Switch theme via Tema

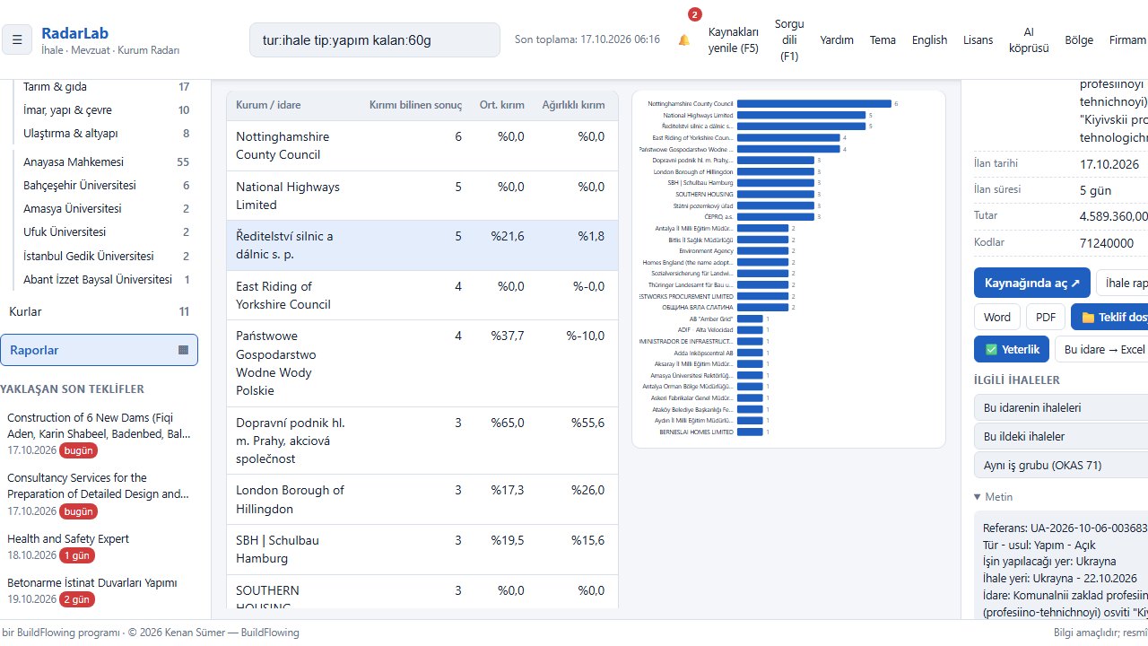883,40
